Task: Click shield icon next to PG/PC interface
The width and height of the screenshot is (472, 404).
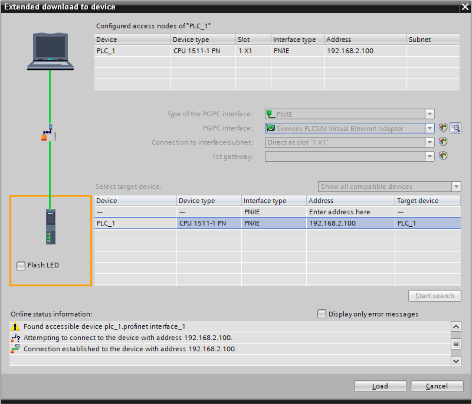Action: 443,128
